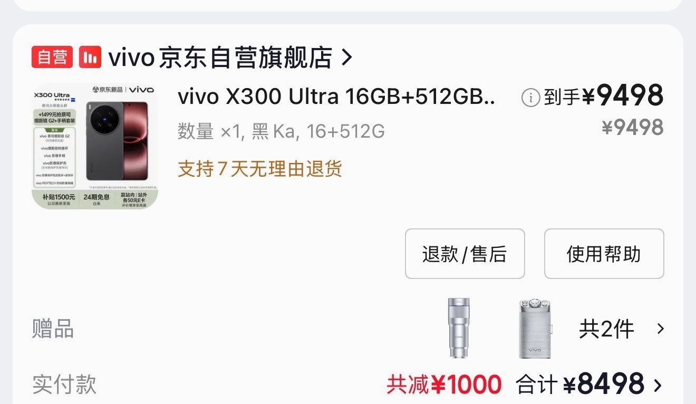This screenshot has height=404, width=696.
Task: Click the 退款/售后 button
Action: pos(465,254)
